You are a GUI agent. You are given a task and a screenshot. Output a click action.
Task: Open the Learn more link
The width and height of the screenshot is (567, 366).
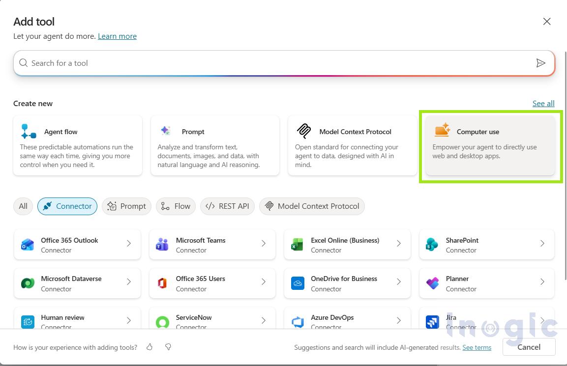coord(117,36)
